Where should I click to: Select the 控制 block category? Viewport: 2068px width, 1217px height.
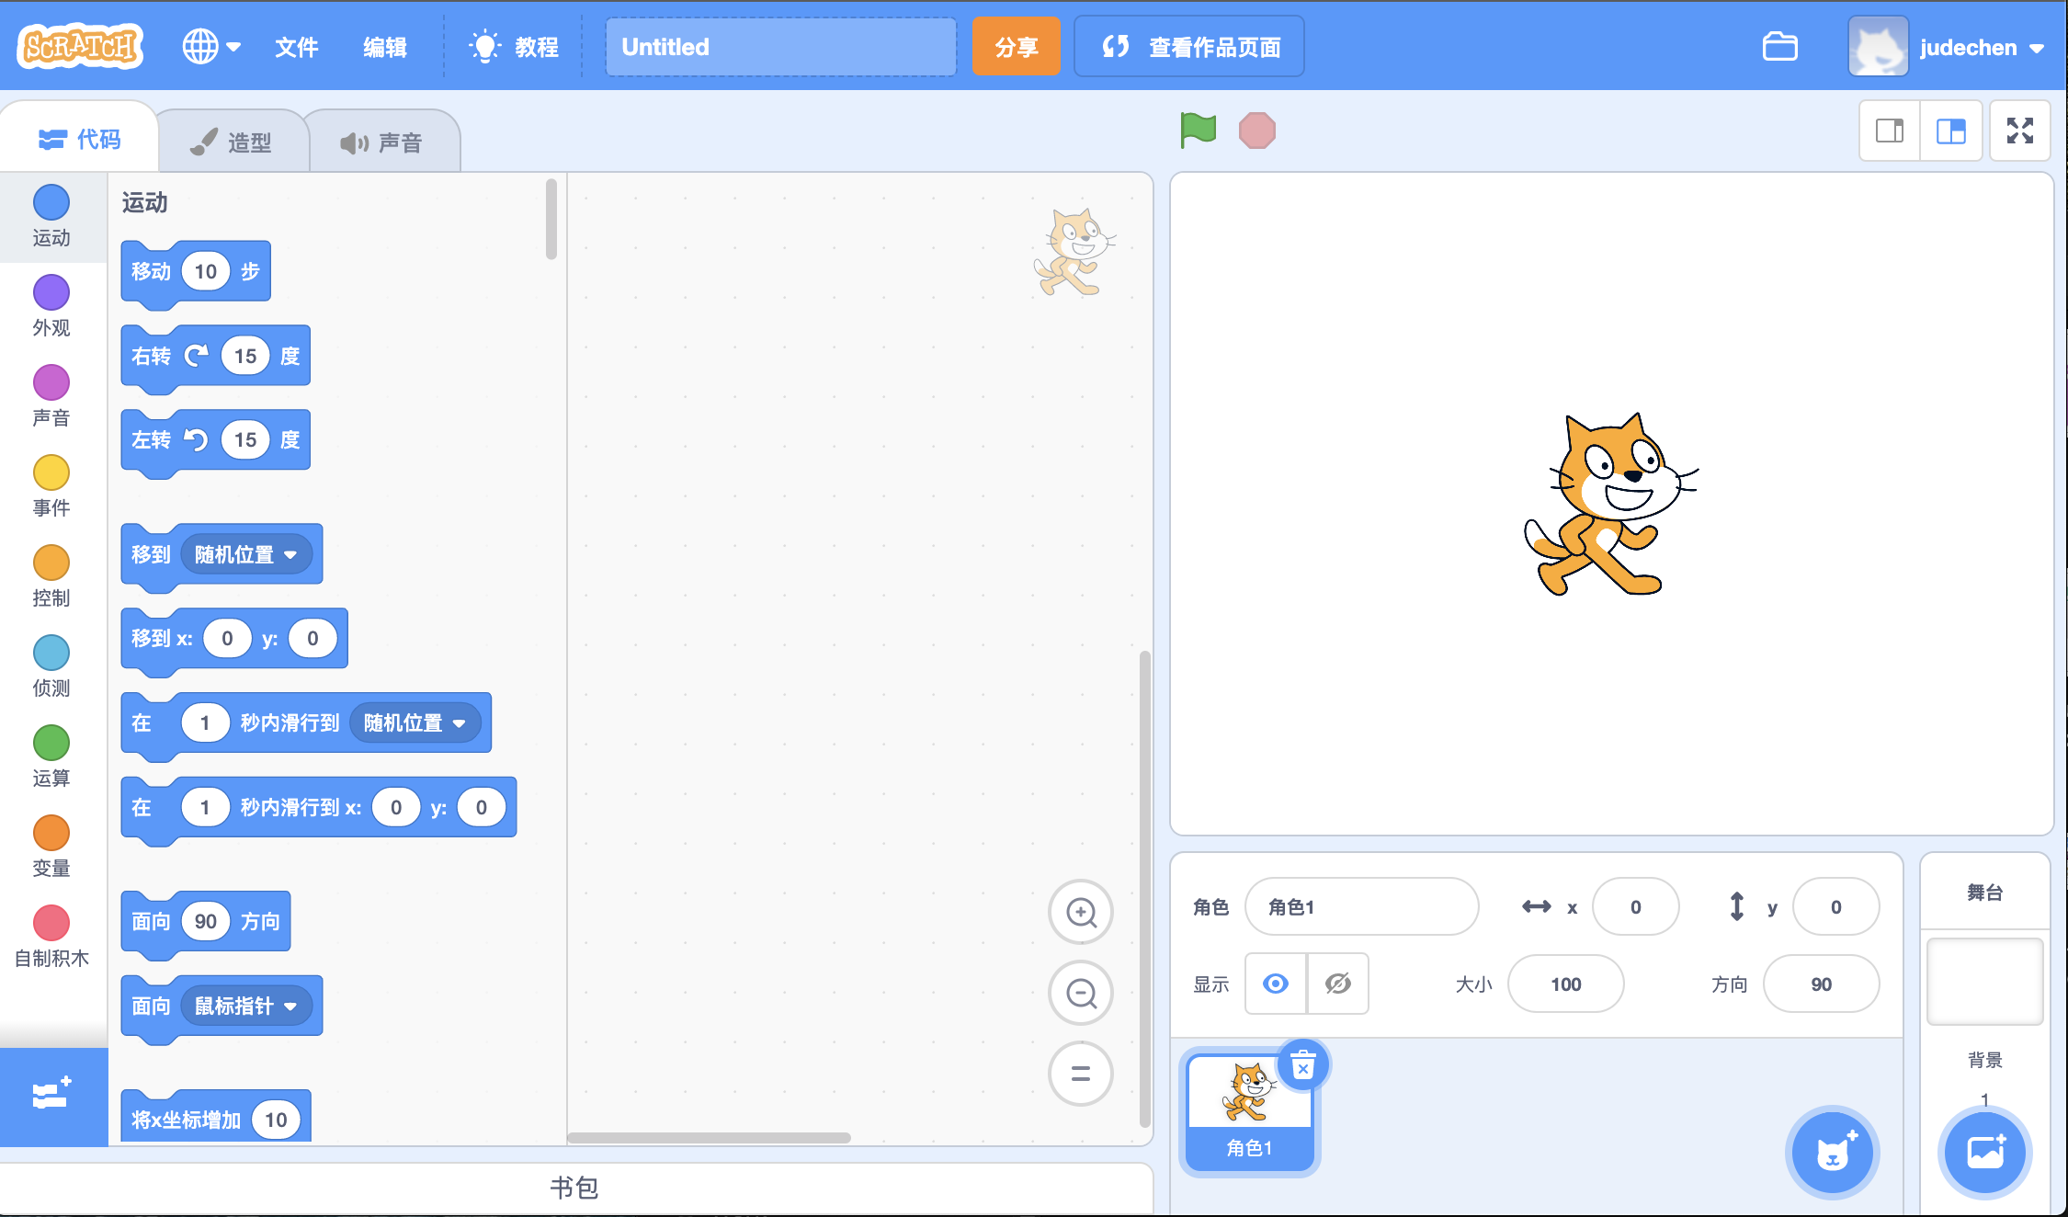51,577
